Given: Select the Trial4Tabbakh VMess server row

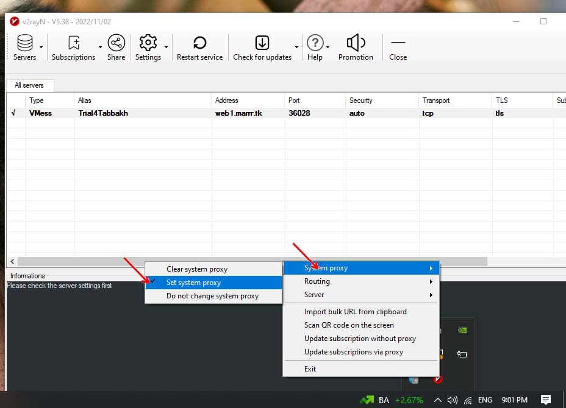Looking at the screenshot, I should pyautogui.click(x=103, y=113).
